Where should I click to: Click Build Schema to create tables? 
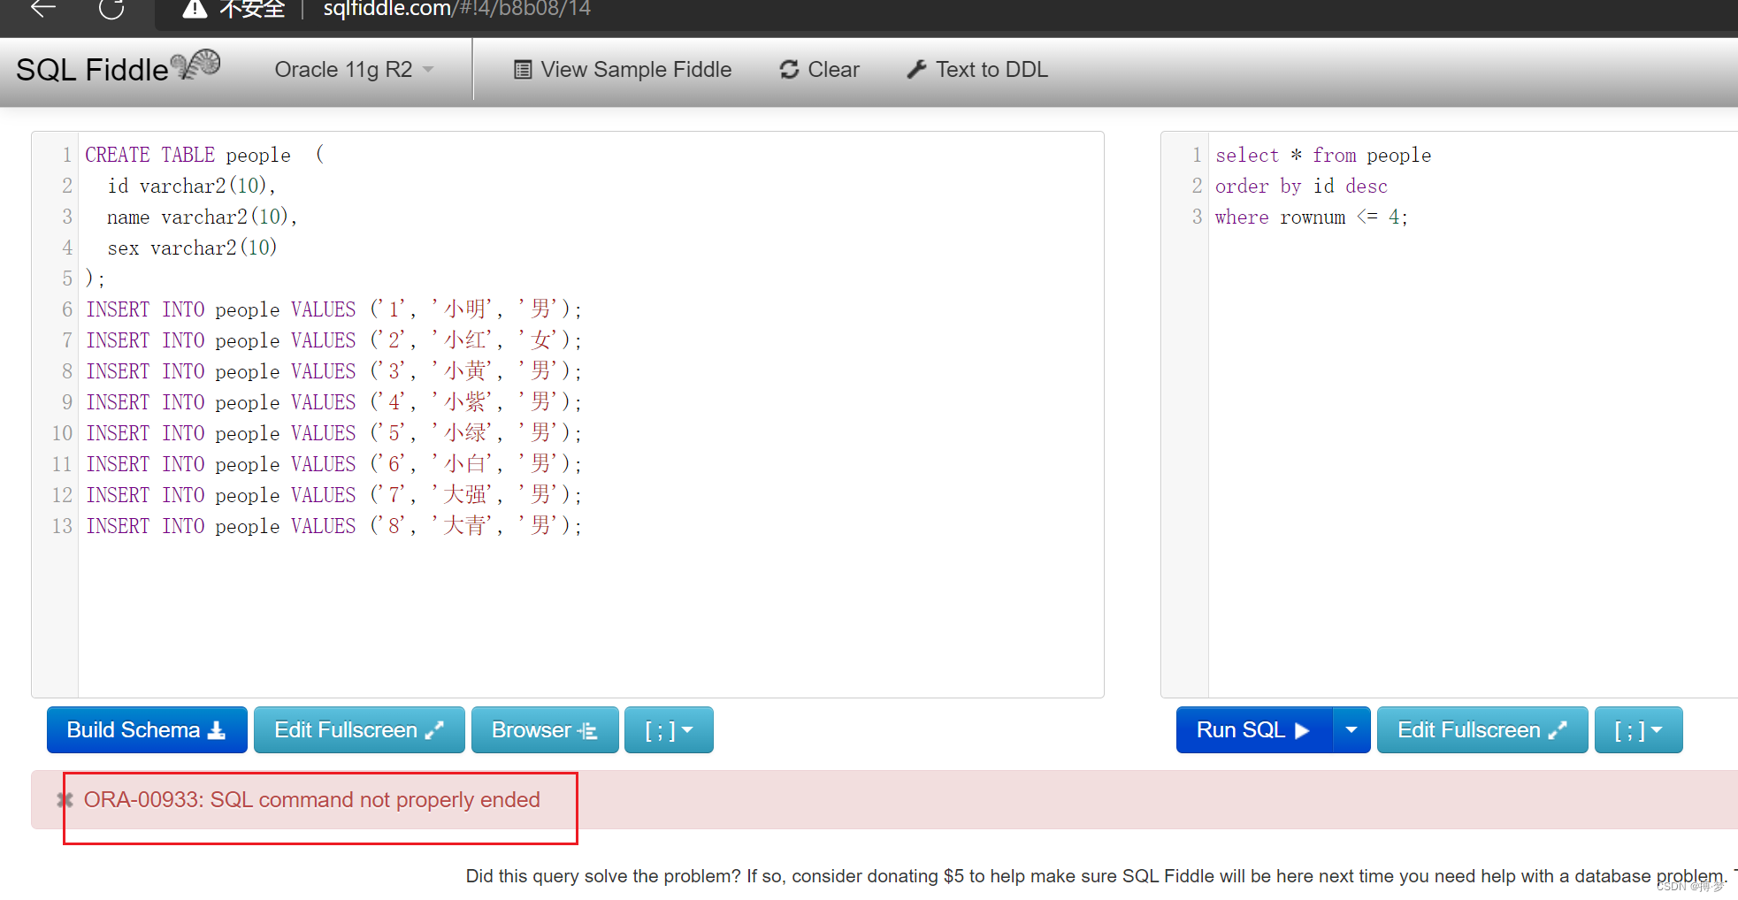[x=137, y=729]
